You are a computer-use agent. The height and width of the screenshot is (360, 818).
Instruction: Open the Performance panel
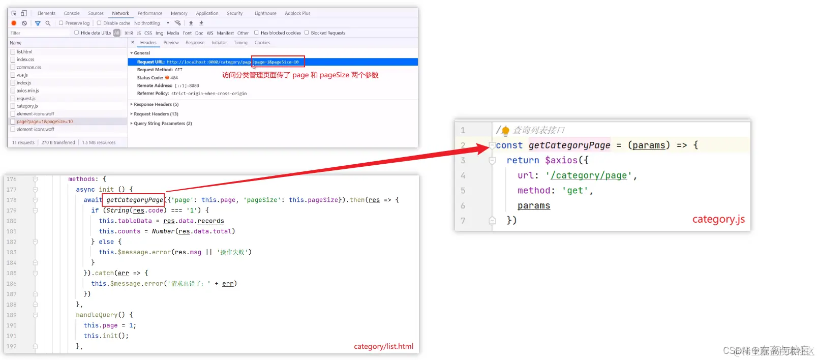point(150,13)
